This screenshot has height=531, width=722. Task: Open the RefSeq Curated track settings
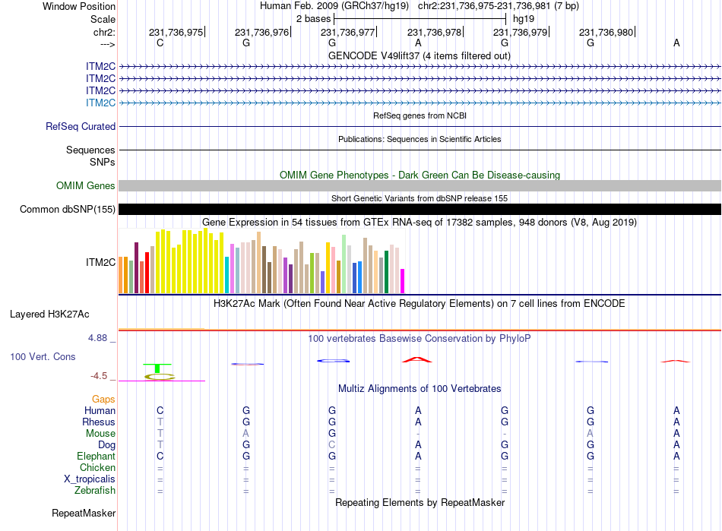[81, 127]
